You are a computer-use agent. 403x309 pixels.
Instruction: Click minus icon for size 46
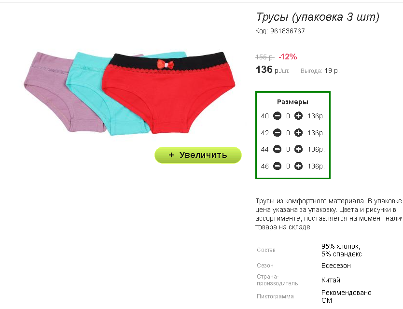(x=277, y=166)
